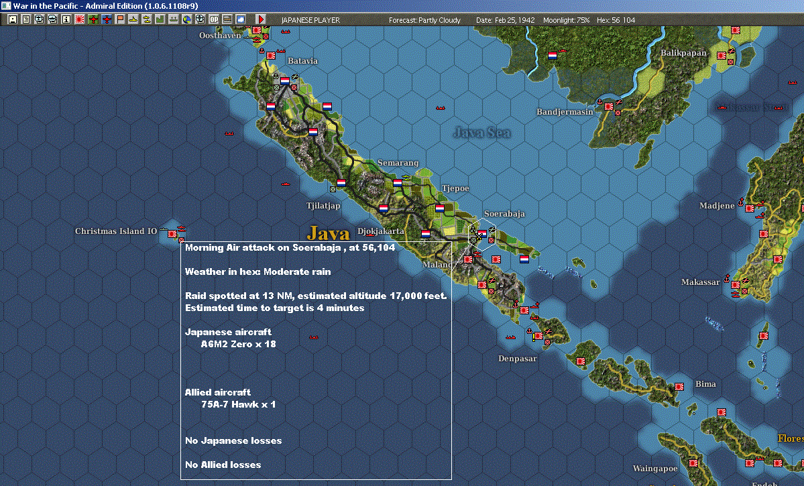This screenshot has height=486, width=804.
Task: Click the 'A6M2 Zero x 18' report line
Action: click(239, 344)
